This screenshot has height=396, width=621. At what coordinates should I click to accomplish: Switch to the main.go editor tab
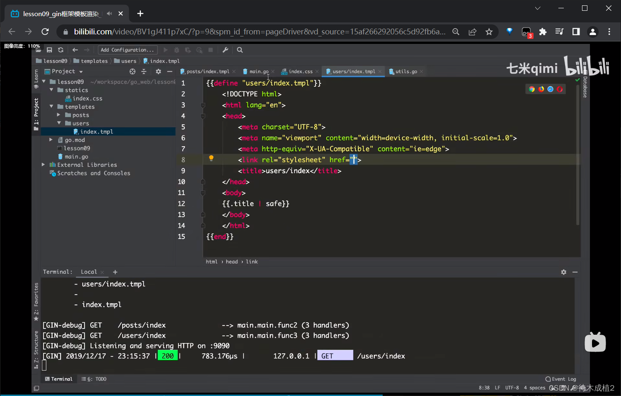coord(258,72)
